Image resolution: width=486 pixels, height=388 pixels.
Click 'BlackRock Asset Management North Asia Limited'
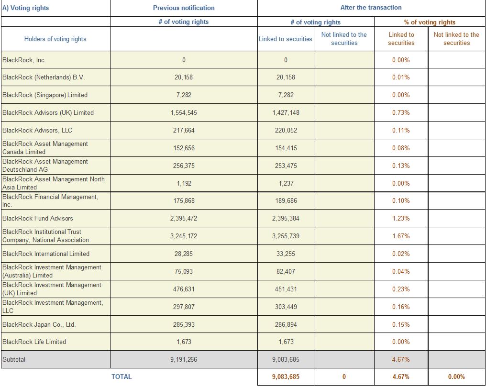point(53,183)
